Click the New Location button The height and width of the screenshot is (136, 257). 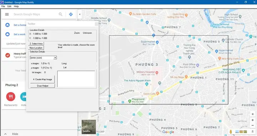click(36, 48)
